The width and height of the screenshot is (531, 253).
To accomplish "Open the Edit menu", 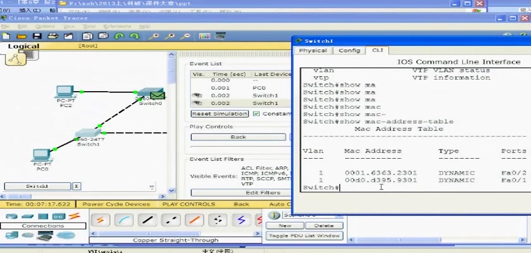I will (x=22, y=27).
